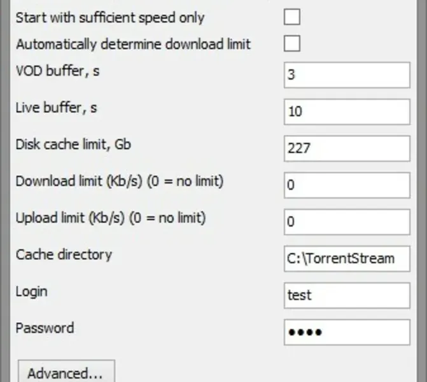Click the 'Live buffer, s' label
The image size is (427, 382).
pyautogui.click(x=56, y=108)
